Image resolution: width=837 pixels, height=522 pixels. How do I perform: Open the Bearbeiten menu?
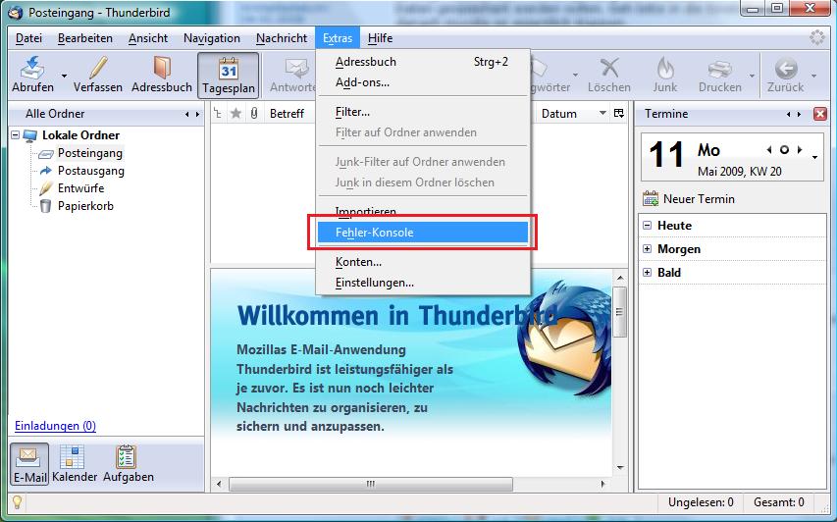point(85,38)
